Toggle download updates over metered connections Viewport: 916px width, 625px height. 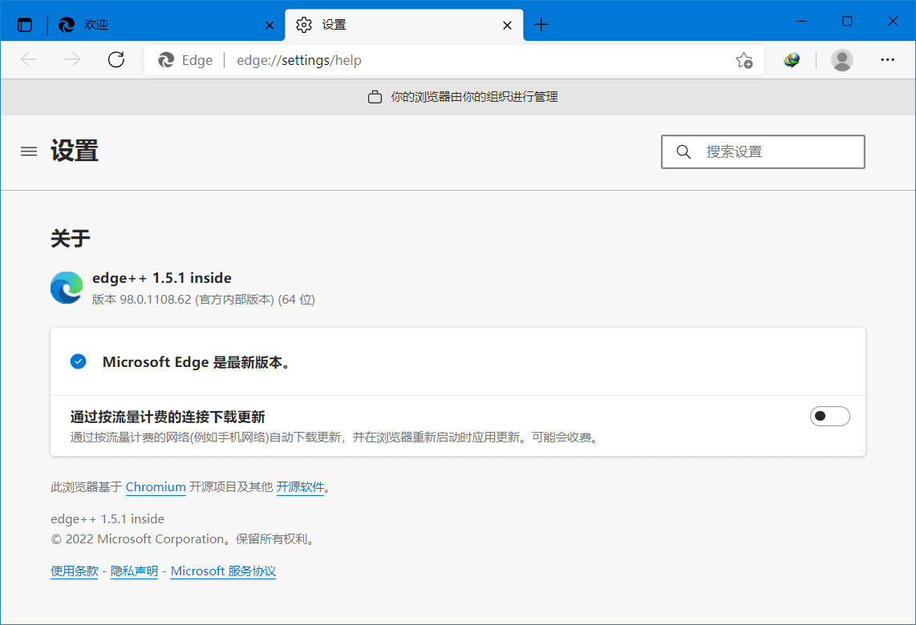tap(829, 416)
